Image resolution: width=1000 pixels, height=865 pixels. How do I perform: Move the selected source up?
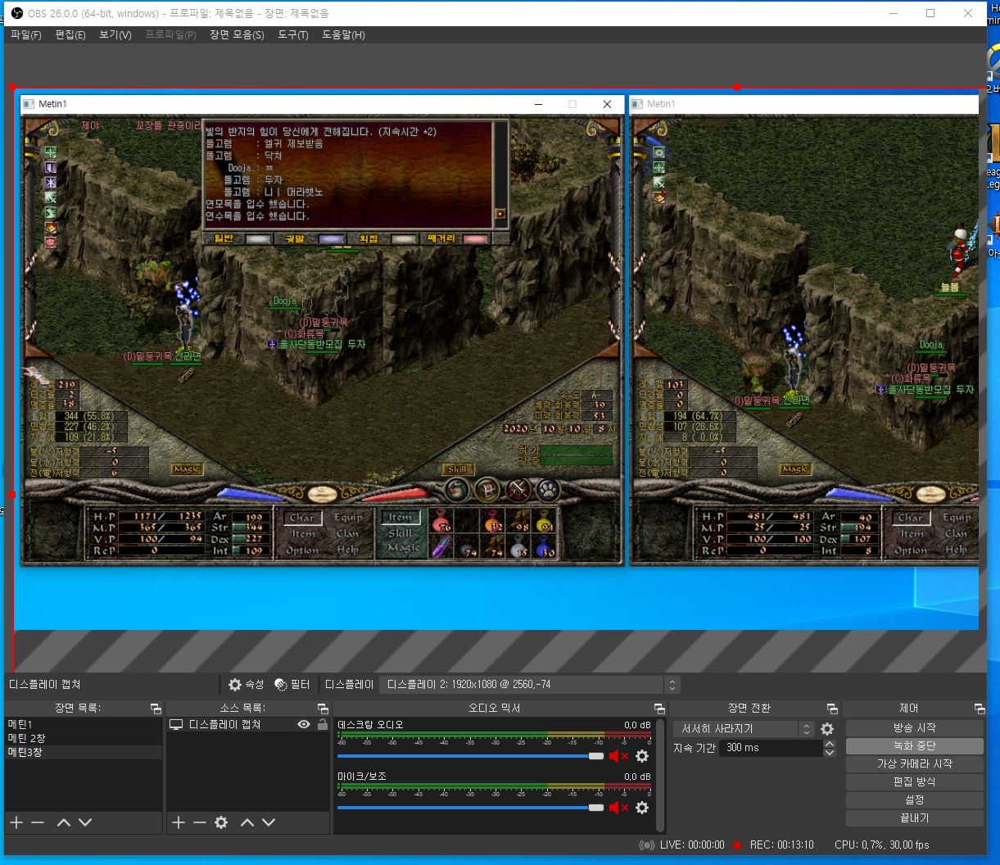point(247,822)
